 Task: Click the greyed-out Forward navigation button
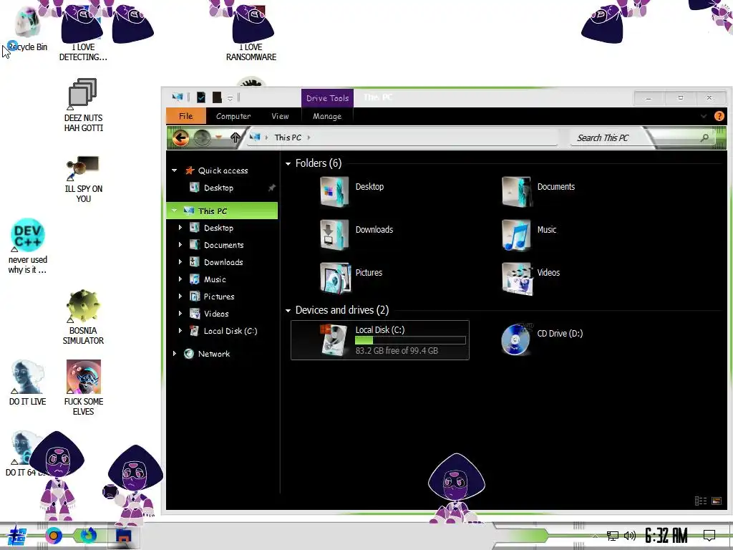(x=202, y=138)
